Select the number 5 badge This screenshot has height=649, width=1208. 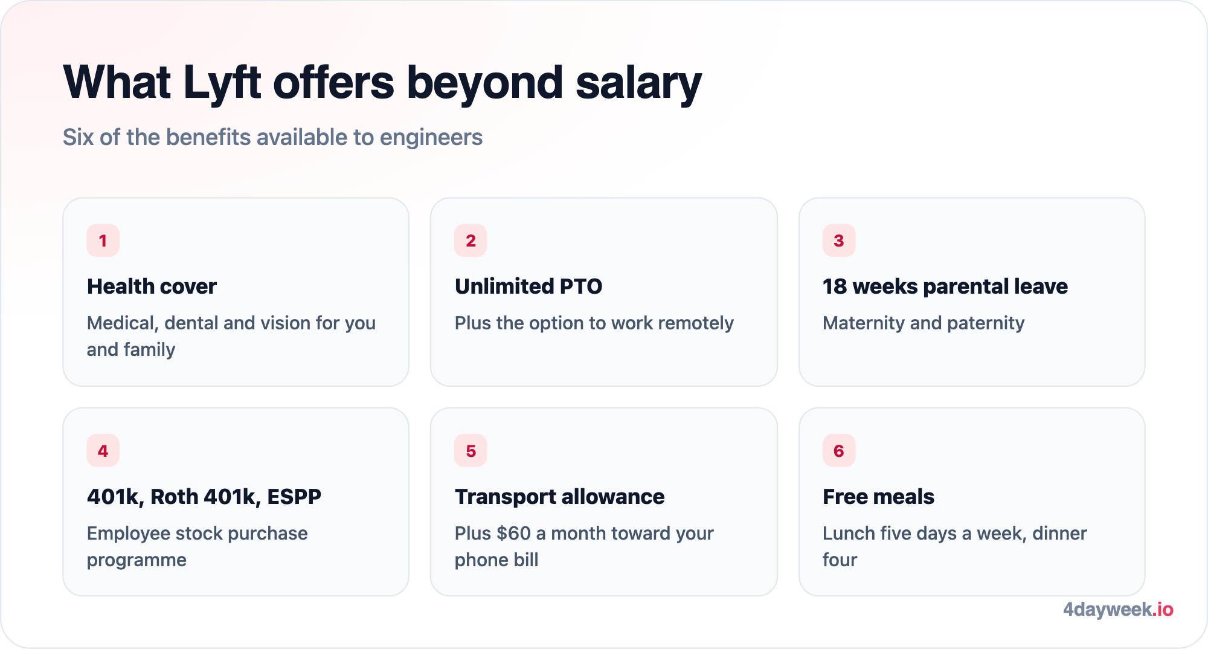(471, 451)
